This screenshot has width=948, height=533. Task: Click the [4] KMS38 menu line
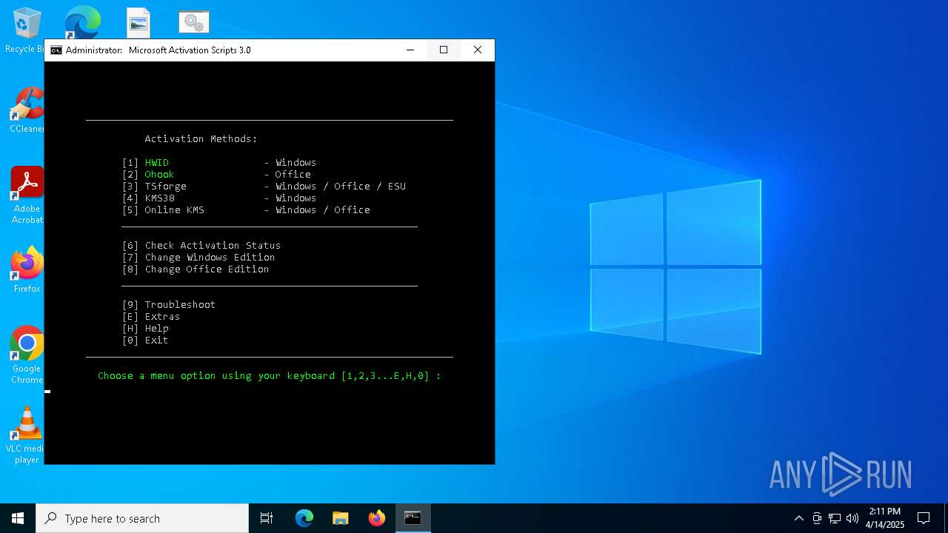(219, 198)
